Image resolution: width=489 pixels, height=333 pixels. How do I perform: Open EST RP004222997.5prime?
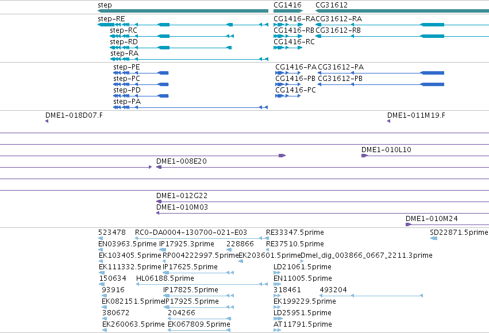tap(201, 255)
